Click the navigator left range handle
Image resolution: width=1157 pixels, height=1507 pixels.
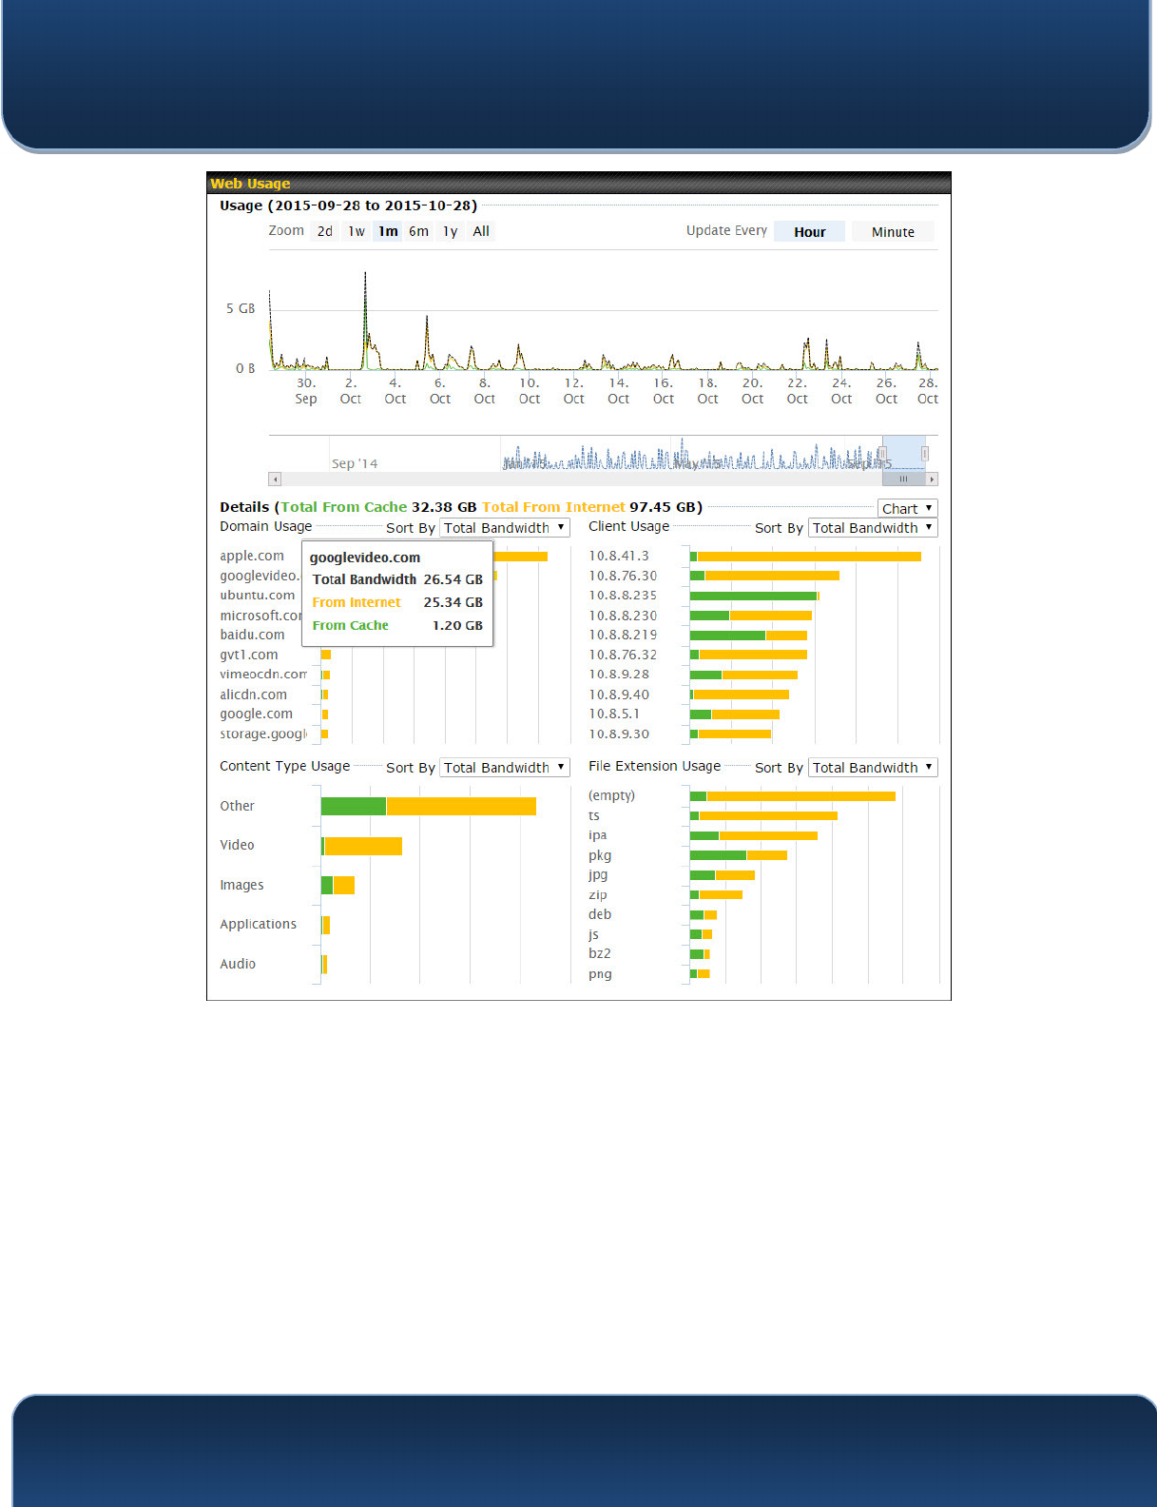tap(882, 454)
